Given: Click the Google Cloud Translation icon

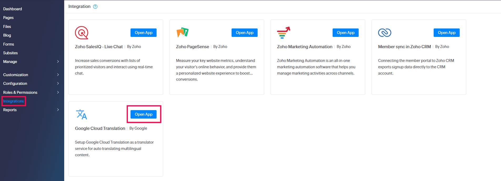Looking at the screenshot, I should [x=81, y=114].
